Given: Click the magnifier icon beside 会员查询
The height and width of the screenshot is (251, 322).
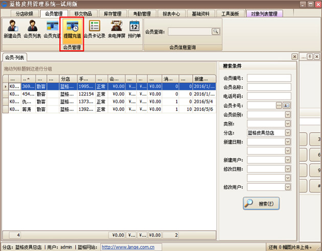Looking at the screenshot, I should (216, 32).
